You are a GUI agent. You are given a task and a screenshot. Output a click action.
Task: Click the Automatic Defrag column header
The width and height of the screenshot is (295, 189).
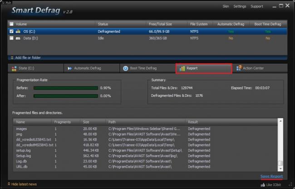tap(231, 24)
